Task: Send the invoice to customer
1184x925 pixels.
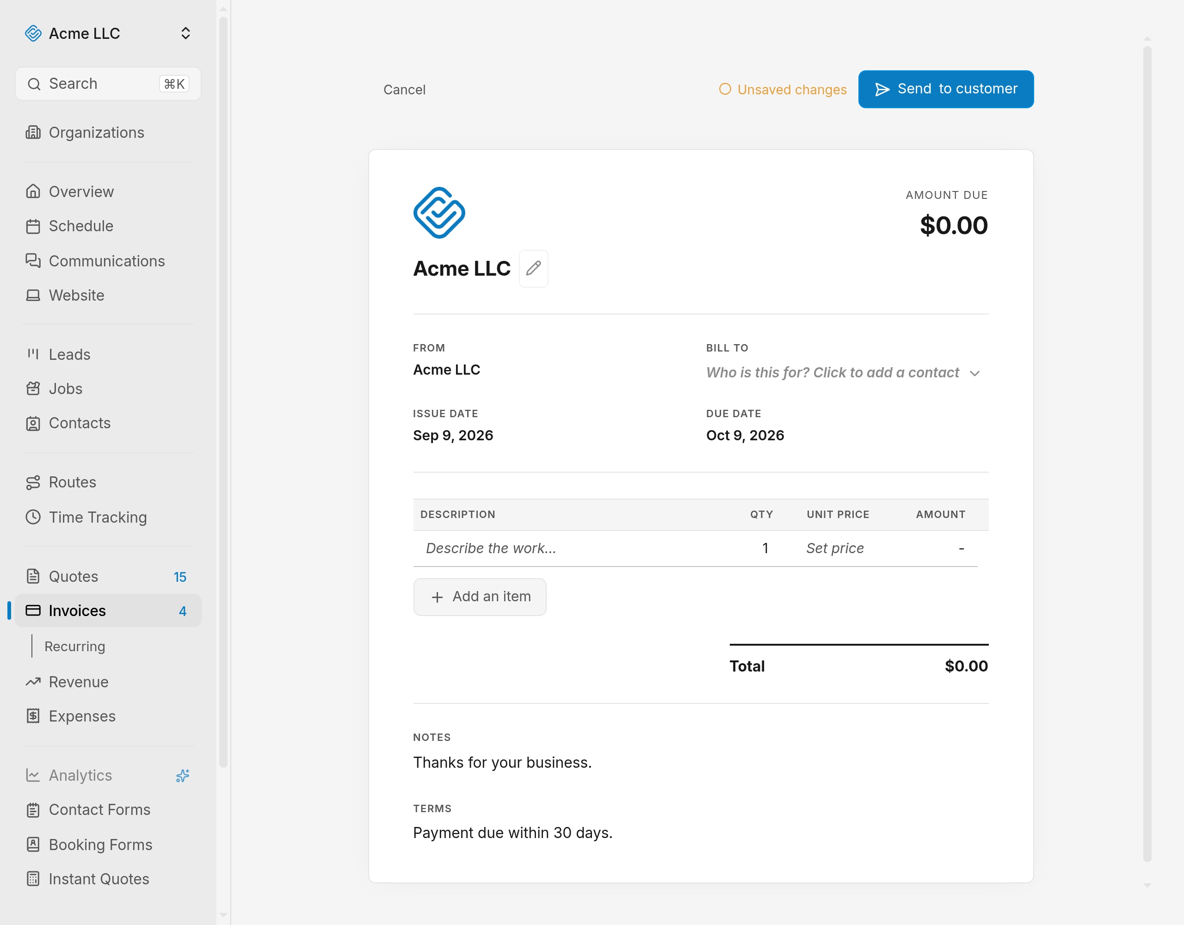Action: 945,89
